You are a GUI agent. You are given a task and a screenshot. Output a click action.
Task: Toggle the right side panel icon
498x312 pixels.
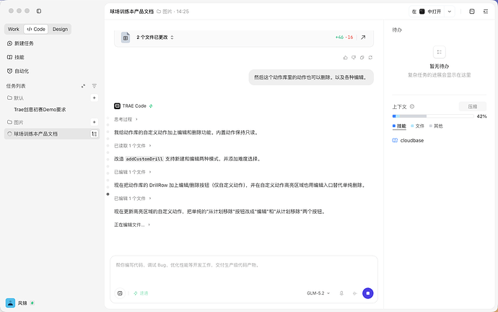click(486, 12)
